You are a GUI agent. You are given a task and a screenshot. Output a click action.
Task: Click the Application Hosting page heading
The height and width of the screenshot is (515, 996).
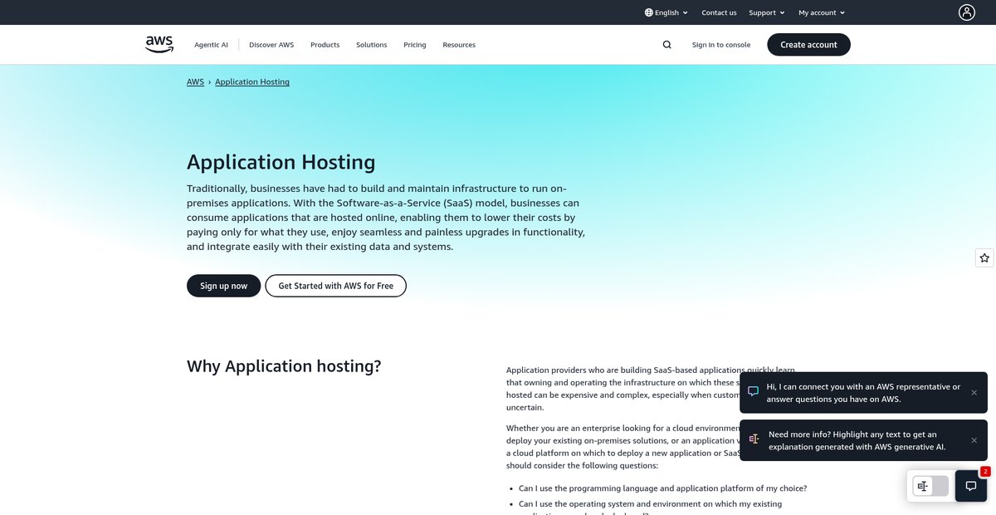click(281, 162)
